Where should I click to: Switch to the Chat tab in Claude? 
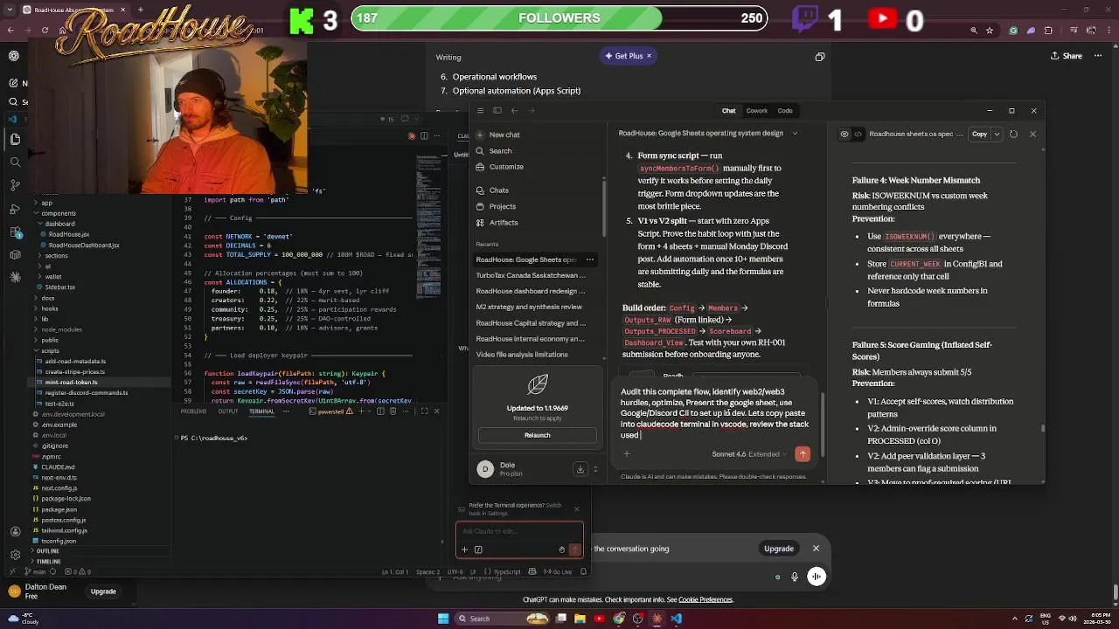tap(728, 111)
